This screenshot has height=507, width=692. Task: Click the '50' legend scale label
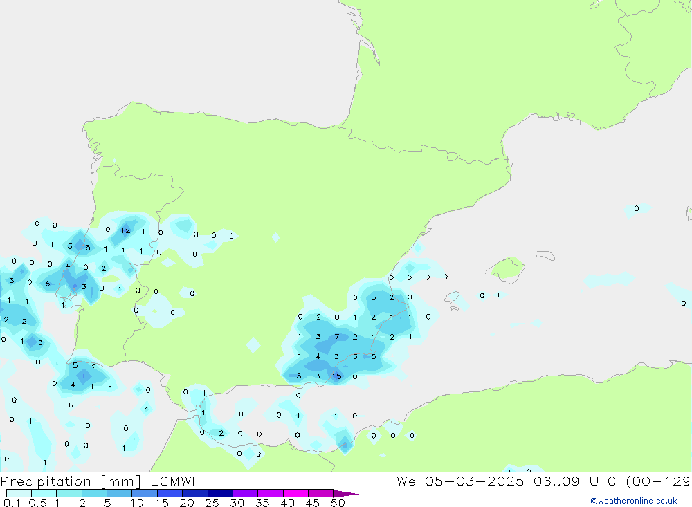(338, 503)
